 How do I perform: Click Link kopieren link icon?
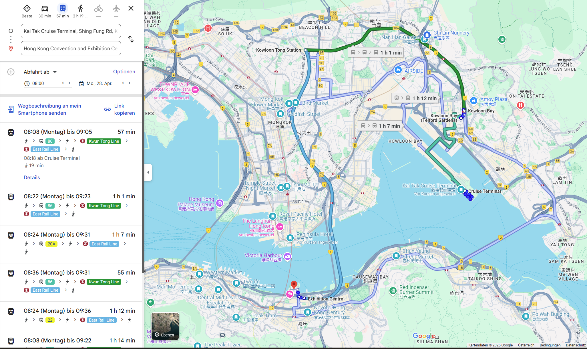108,109
